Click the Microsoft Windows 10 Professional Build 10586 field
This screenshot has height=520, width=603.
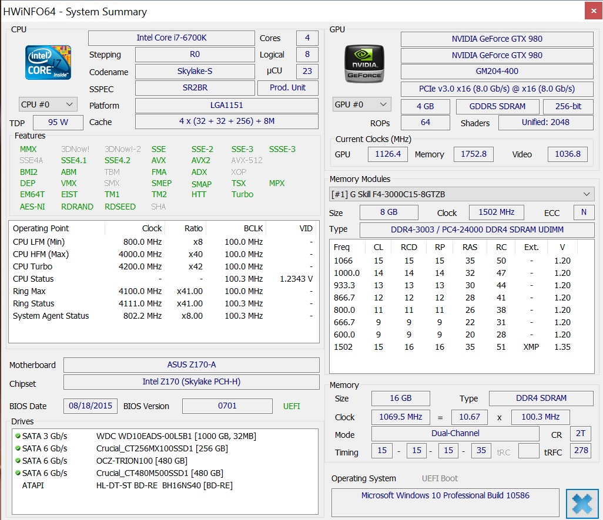445,502
